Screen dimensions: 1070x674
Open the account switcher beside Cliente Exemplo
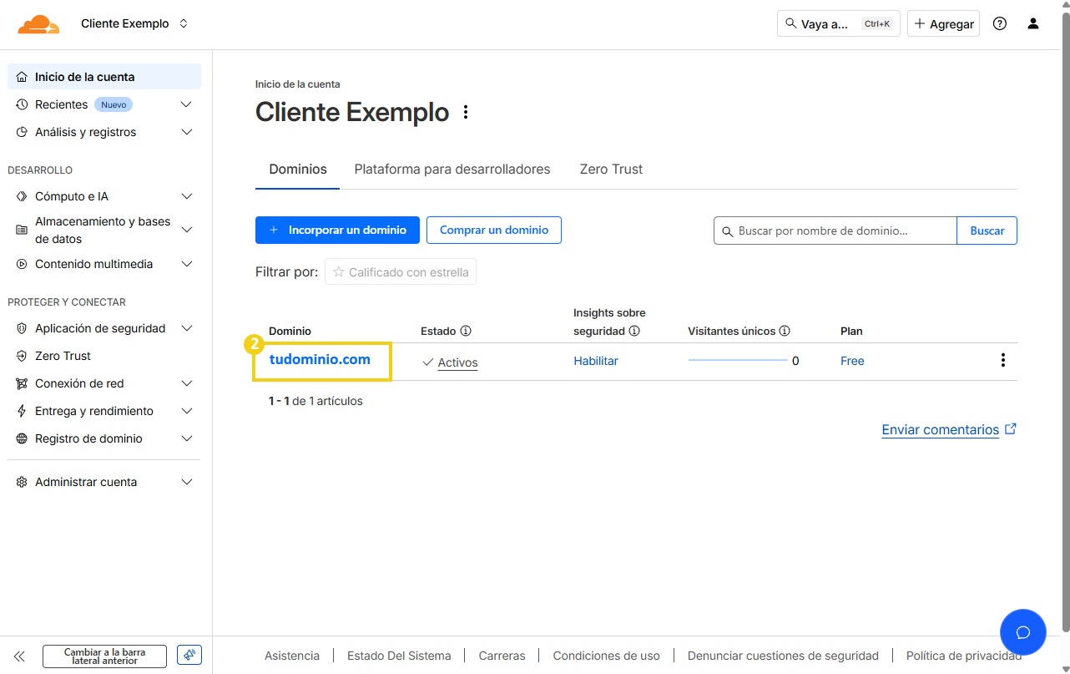(184, 23)
